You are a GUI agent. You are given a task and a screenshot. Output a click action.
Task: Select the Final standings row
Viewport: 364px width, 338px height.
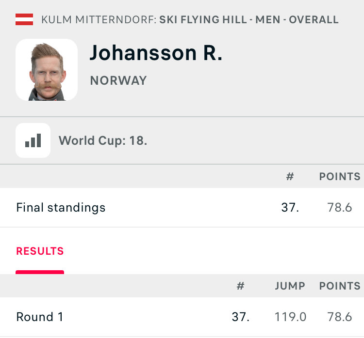pos(182,207)
